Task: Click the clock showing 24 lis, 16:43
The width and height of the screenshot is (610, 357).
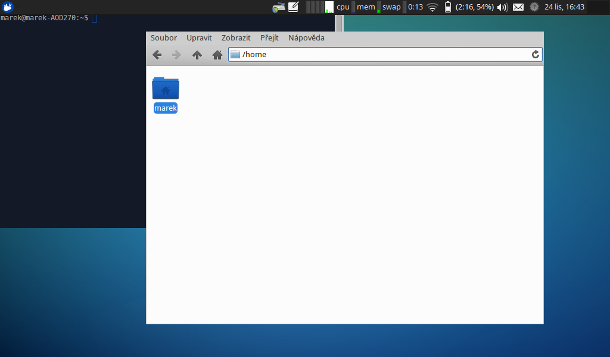Action: (x=564, y=7)
